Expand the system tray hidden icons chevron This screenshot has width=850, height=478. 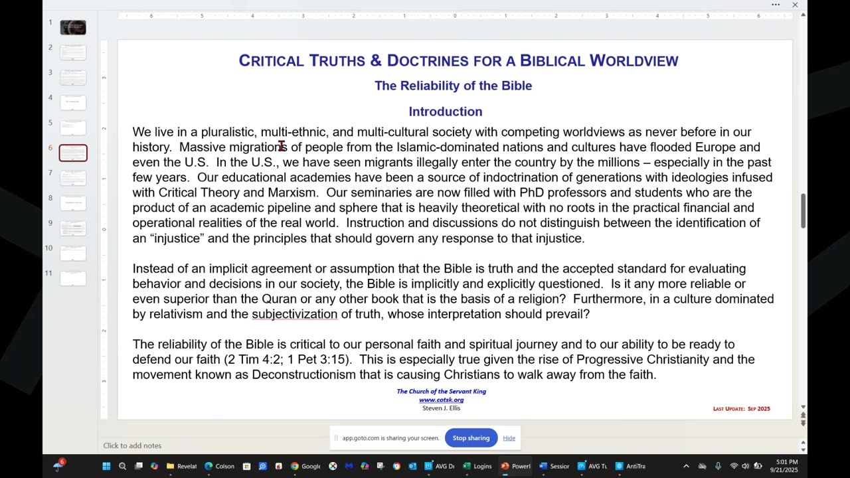pyautogui.click(x=686, y=466)
